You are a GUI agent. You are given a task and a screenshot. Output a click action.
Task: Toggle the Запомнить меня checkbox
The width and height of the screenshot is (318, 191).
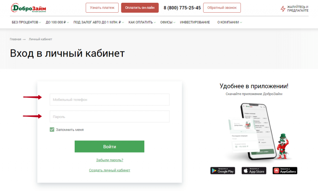pos(52,130)
